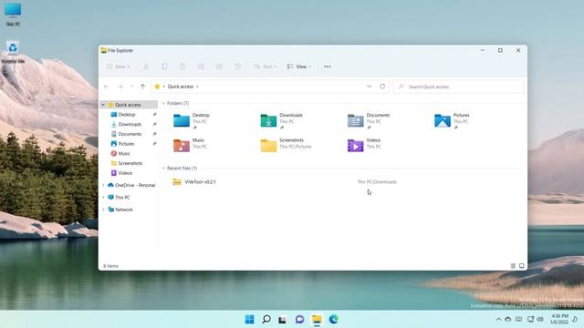Open the See more three-dots menu
The image size is (584, 328).
tap(327, 67)
